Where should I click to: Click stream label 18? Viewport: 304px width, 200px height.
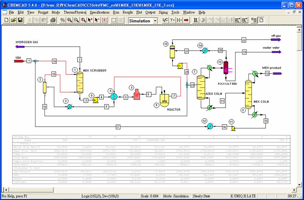point(54,61)
